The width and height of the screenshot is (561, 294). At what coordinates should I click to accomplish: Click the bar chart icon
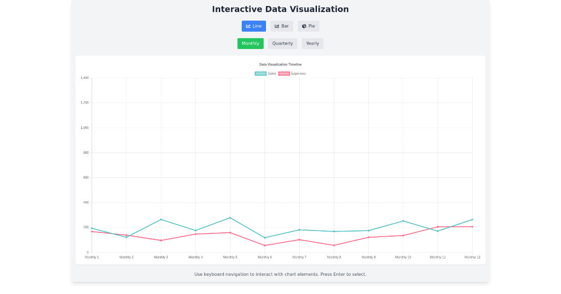coord(277,26)
